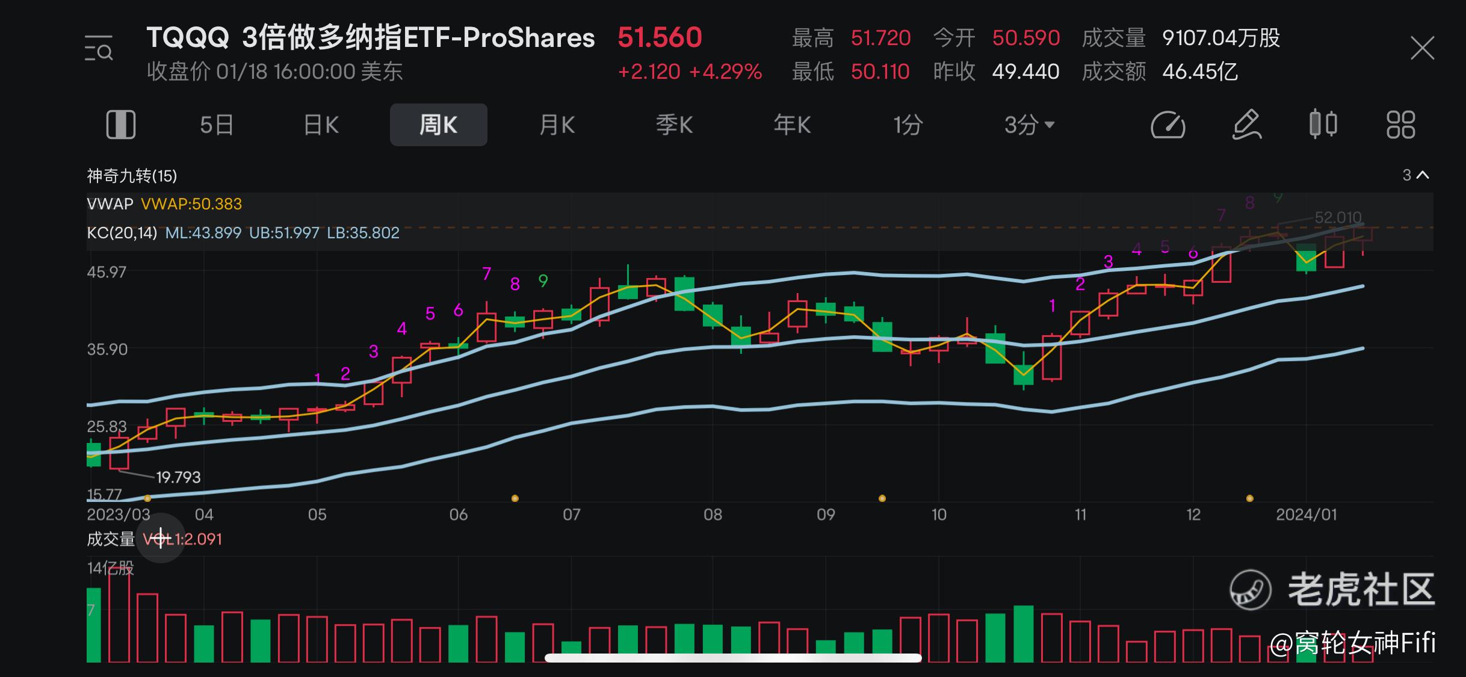
Task: Switch to the 日K tab
Action: [x=321, y=125]
